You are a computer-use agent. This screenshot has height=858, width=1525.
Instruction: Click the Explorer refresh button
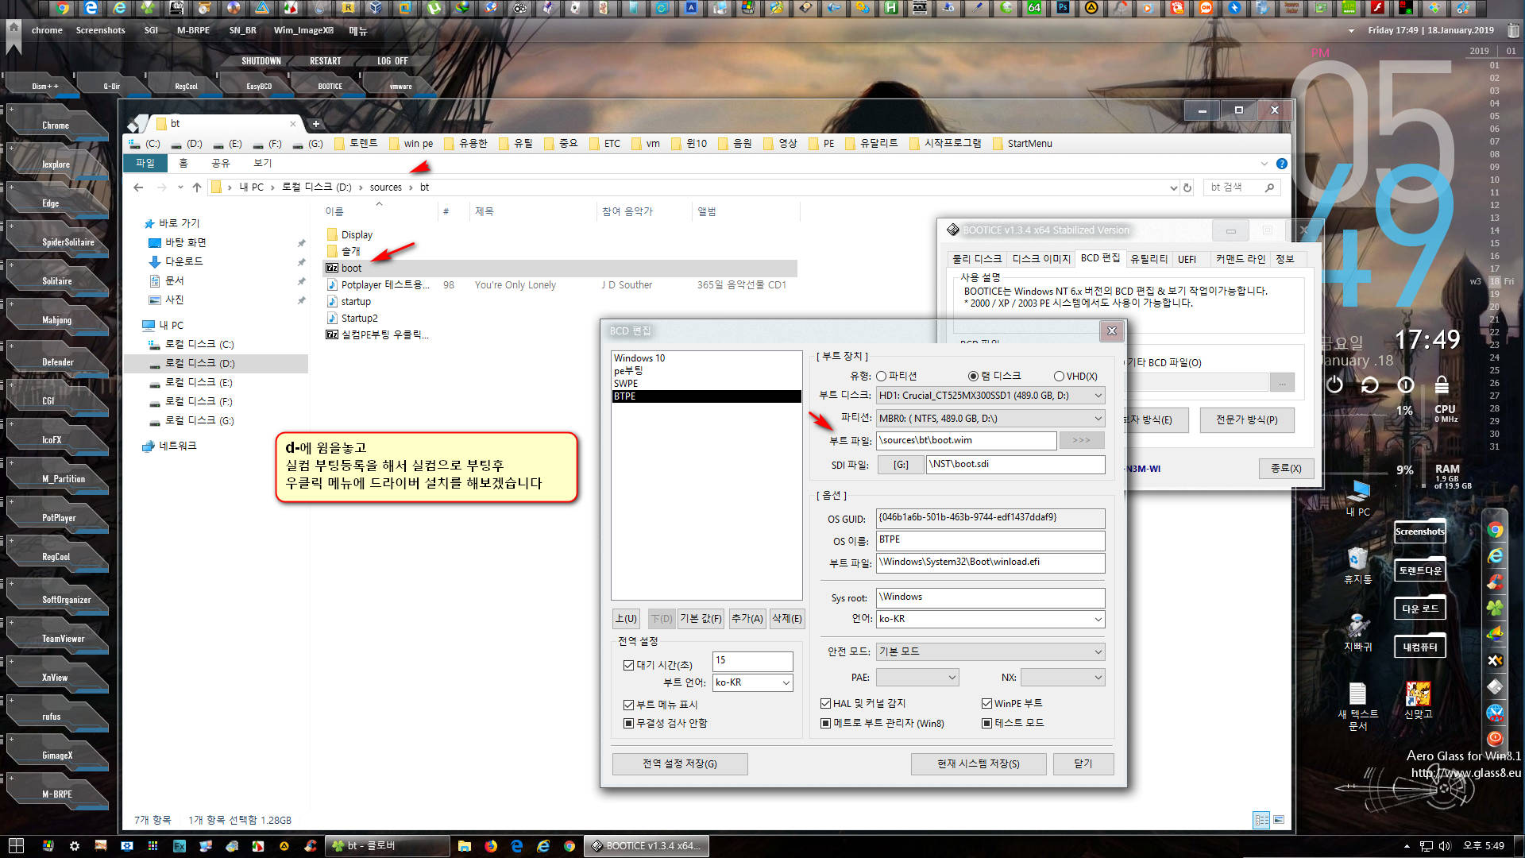1187,187
